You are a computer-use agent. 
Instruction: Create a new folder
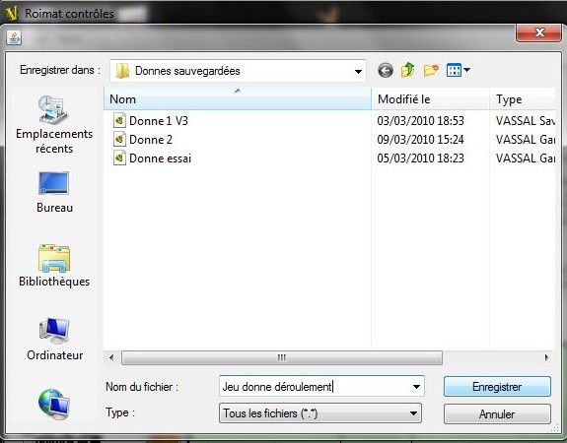(430, 70)
